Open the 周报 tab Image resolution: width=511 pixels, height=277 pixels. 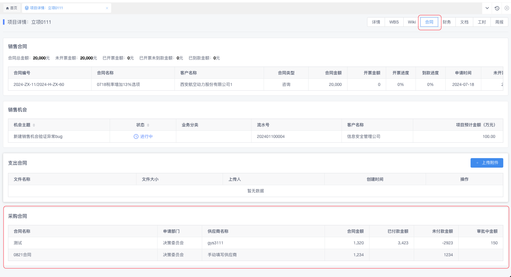pos(499,22)
